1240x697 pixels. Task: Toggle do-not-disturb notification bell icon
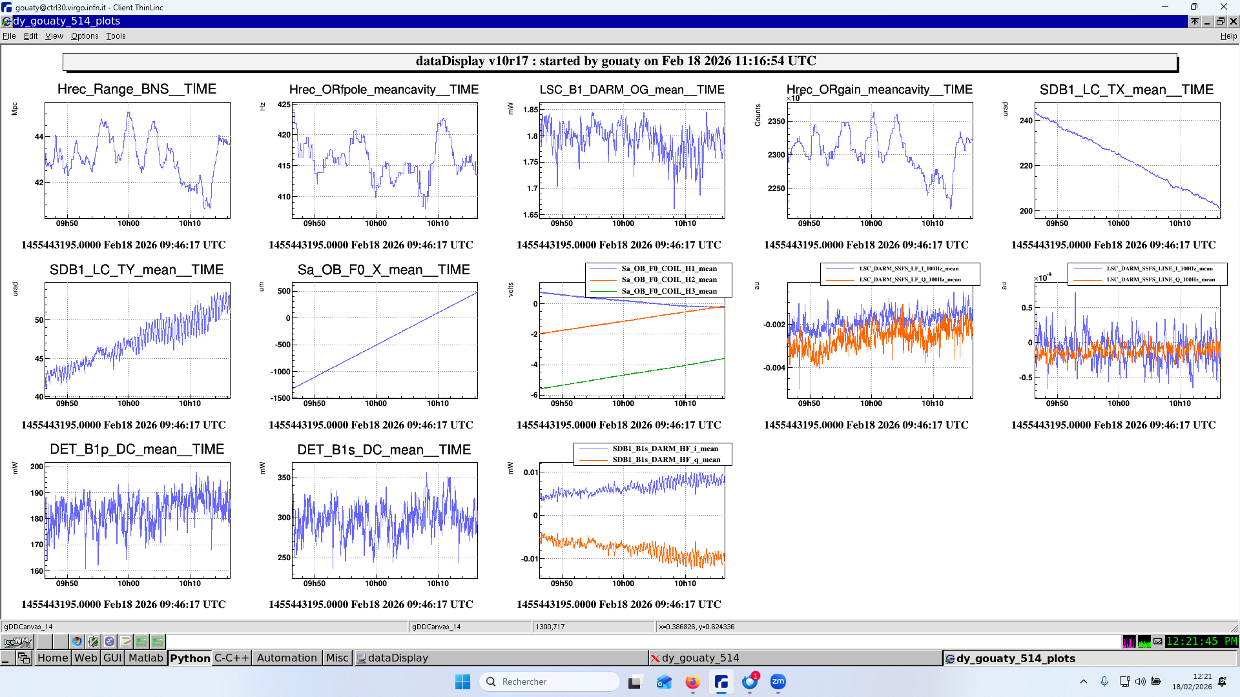tap(1222, 682)
